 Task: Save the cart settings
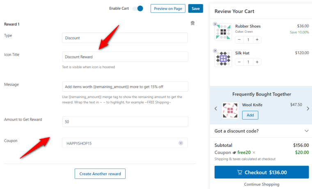[195, 9]
